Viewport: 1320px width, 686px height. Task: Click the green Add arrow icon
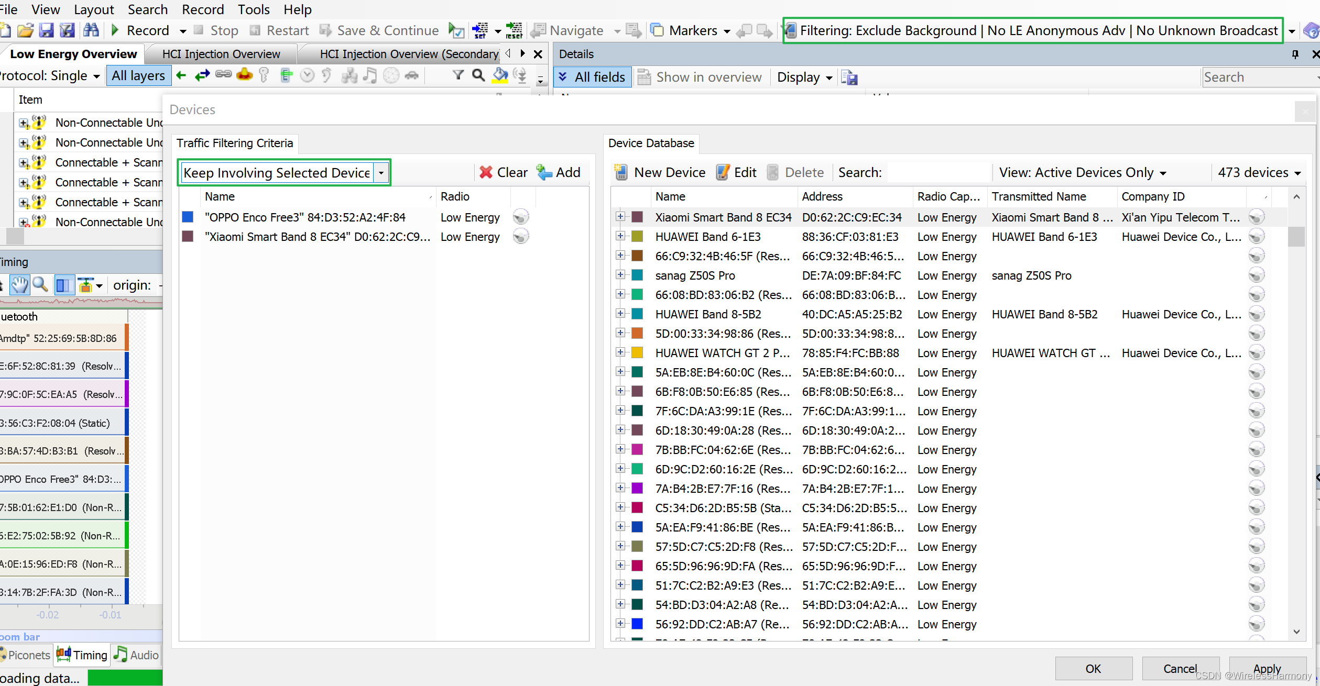pos(544,172)
